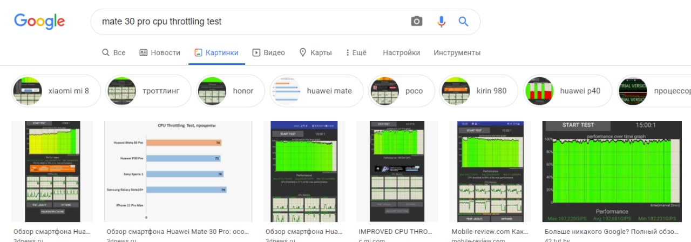Open the Mobile-review.com image thumbnail

[x=490, y=171]
